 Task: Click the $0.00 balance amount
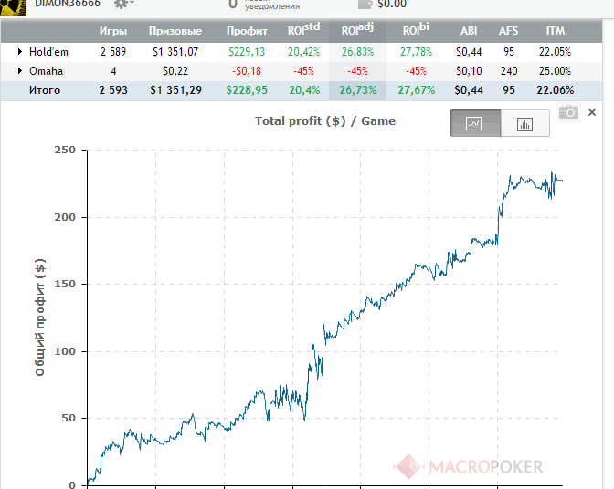[392, 4]
